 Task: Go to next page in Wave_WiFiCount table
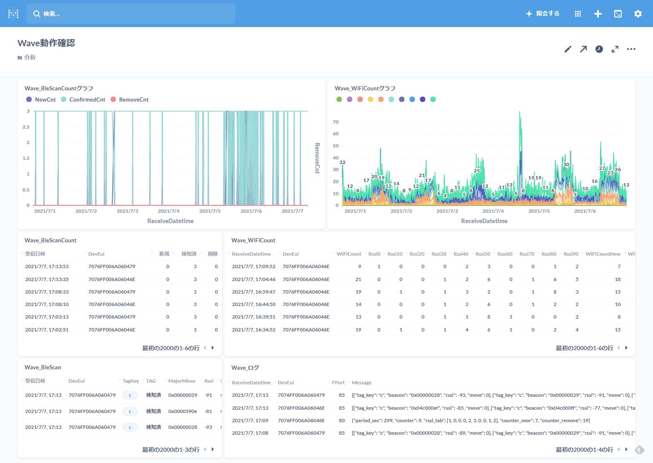click(x=626, y=348)
